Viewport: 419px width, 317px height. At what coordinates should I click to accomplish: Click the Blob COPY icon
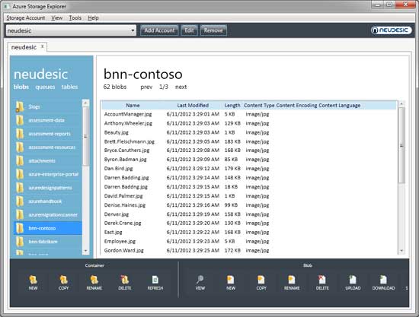pyautogui.click(x=261, y=280)
